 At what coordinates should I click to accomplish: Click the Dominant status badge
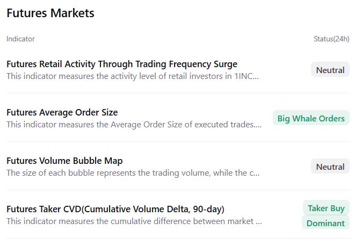coord(325,222)
